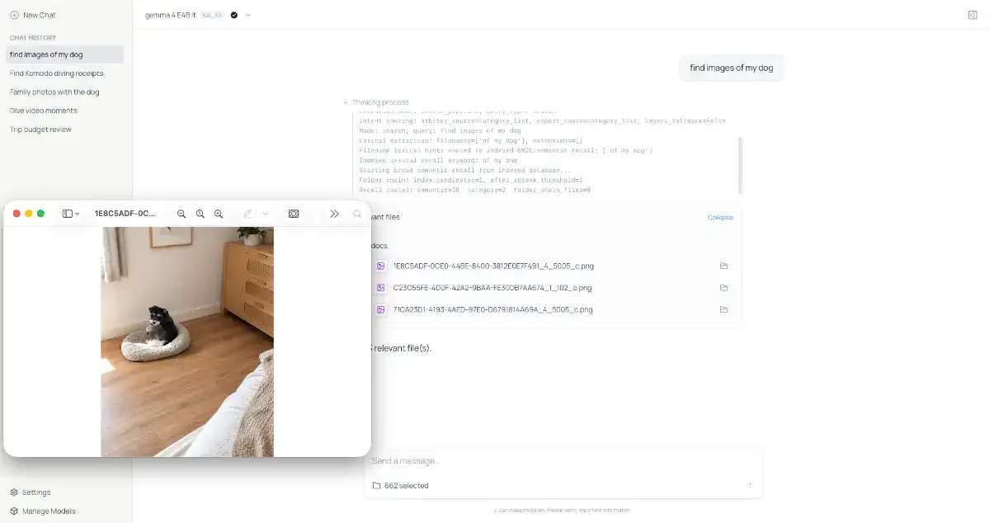Open Settings in the sidebar
990x523 pixels.
[x=31, y=492]
